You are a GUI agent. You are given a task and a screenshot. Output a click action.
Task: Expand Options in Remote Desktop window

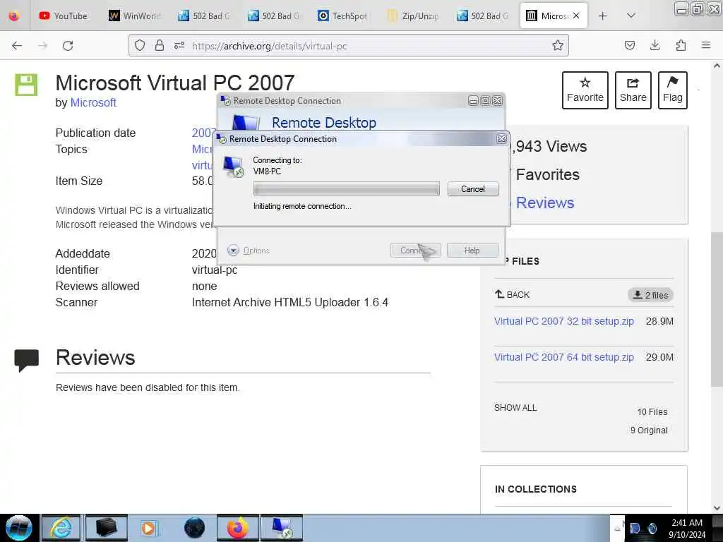click(x=249, y=251)
